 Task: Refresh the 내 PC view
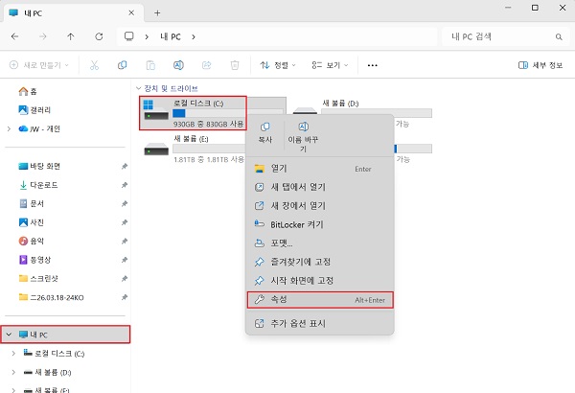click(x=99, y=36)
